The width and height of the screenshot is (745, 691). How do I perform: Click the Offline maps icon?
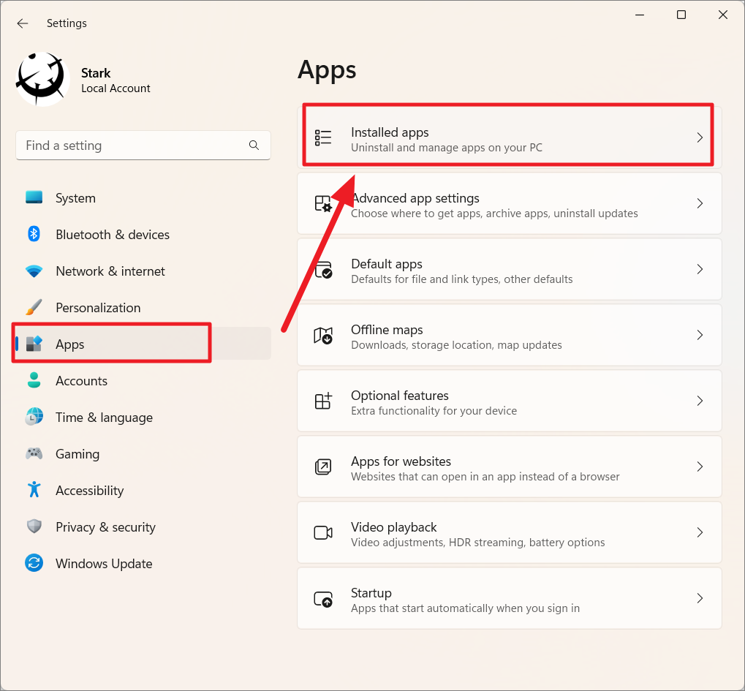click(x=322, y=335)
